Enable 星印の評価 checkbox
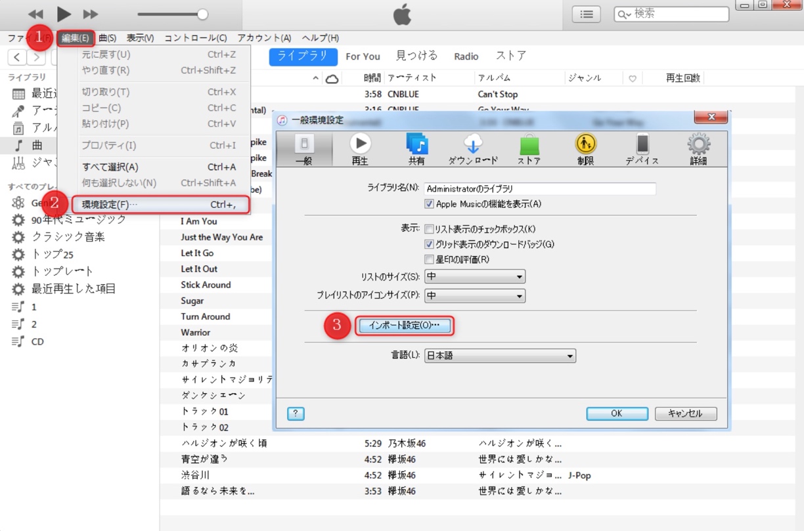Image resolution: width=804 pixels, height=531 pixels. pos(429,259)
